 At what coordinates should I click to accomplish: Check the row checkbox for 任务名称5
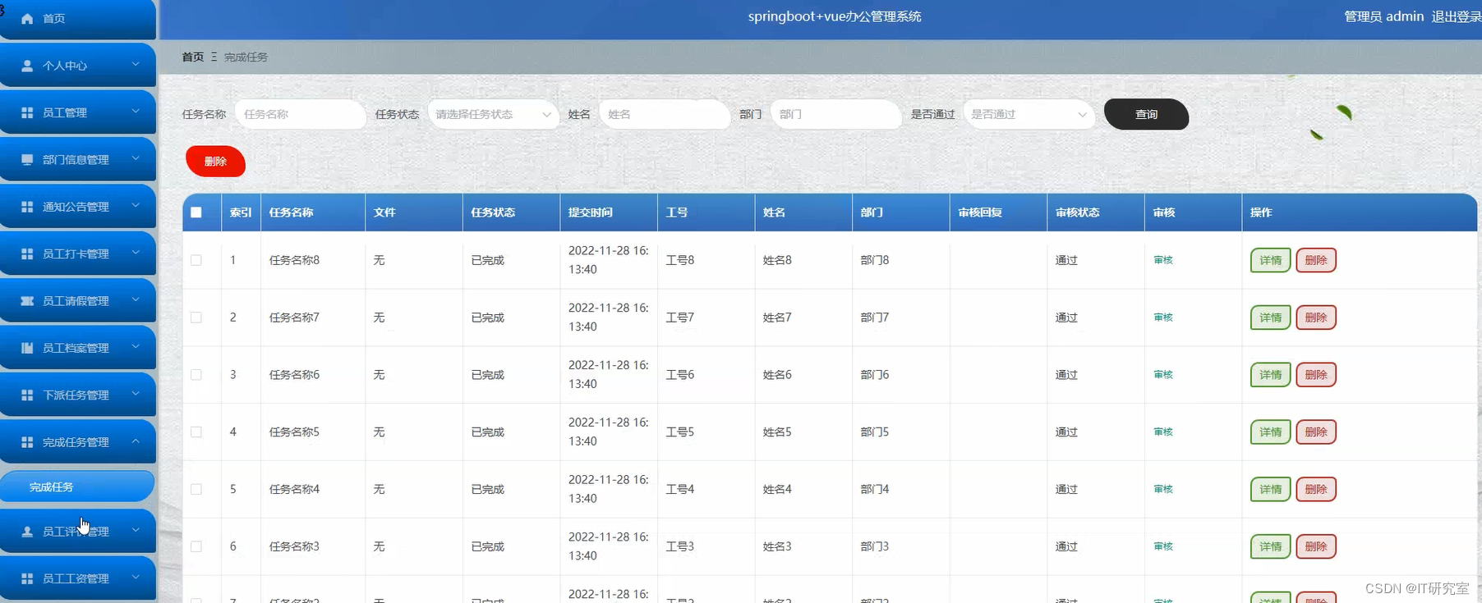click(x=196, y=432)
